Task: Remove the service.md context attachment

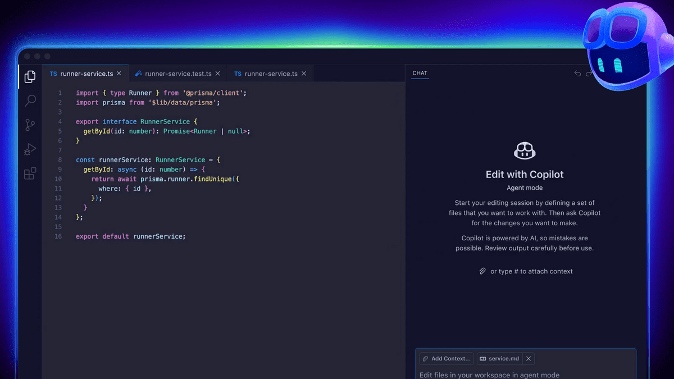Action: (528, 358)
